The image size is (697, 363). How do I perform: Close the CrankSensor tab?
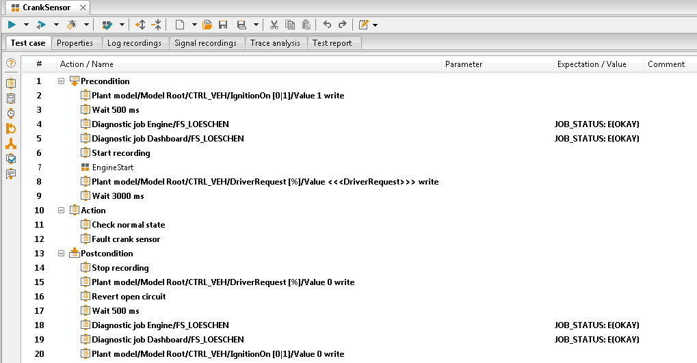[x=83, y=8]
